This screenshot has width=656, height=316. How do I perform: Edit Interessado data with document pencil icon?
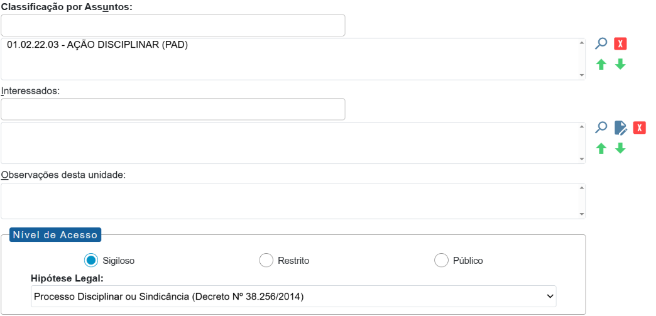(x=620, y=128)
